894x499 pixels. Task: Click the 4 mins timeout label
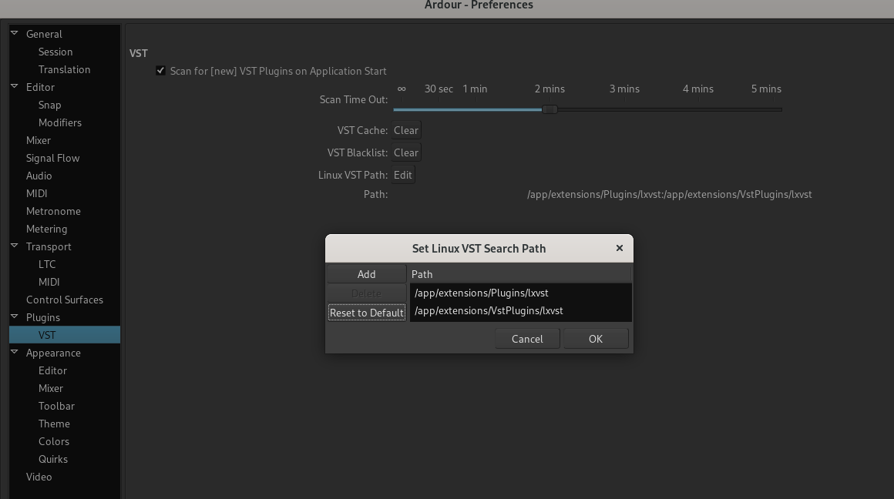click(698, 89)
